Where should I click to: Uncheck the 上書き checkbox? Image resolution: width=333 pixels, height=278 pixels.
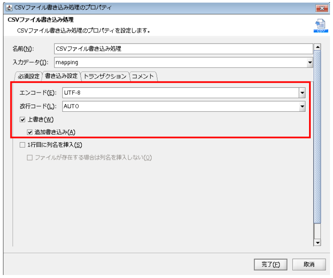tap(23, 119)
